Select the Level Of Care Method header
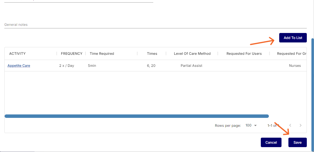314x152 pixels. click(192, 54)
